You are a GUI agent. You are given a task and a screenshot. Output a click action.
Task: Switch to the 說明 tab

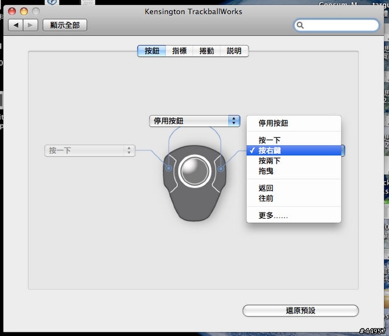point(234,51)
